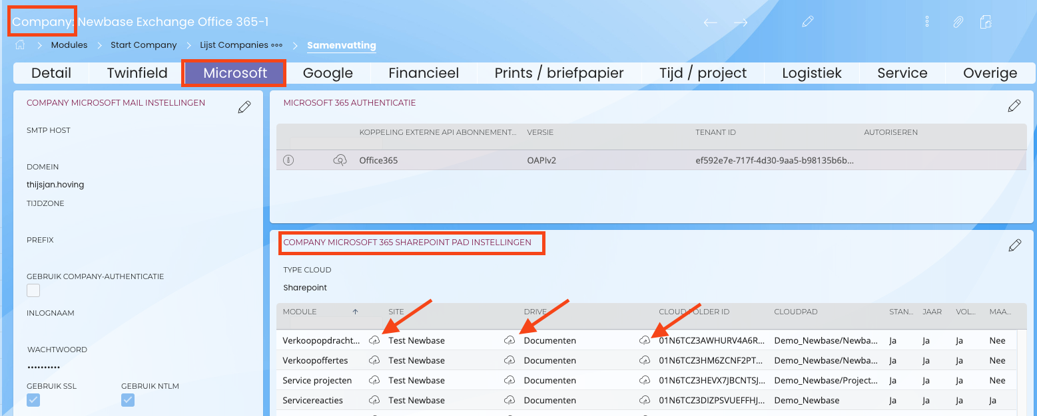Click the Sharepoint cloud type value
This screenshot has height=416, width=1037.
[305, 288]
